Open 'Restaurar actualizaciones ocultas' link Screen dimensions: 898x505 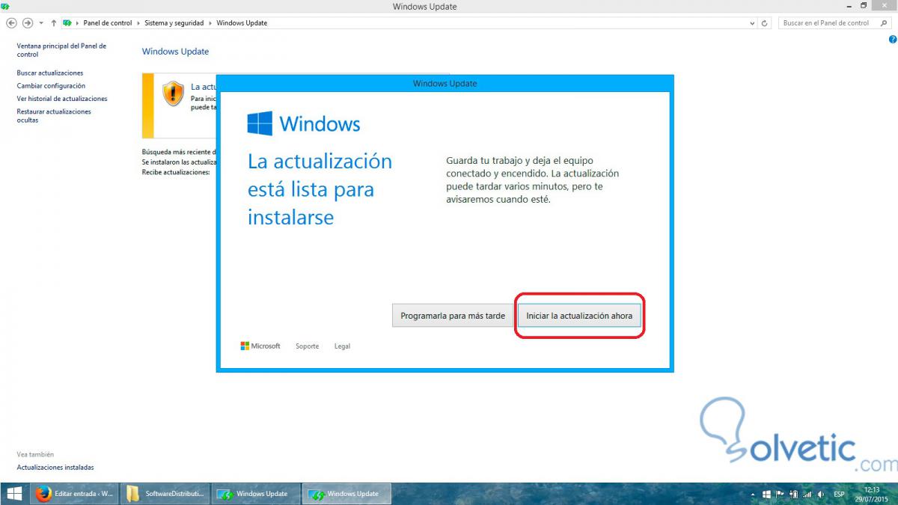pyautogui.click(x=54, y=116)
